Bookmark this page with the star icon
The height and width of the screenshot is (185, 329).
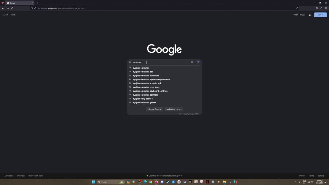[297, 8]
